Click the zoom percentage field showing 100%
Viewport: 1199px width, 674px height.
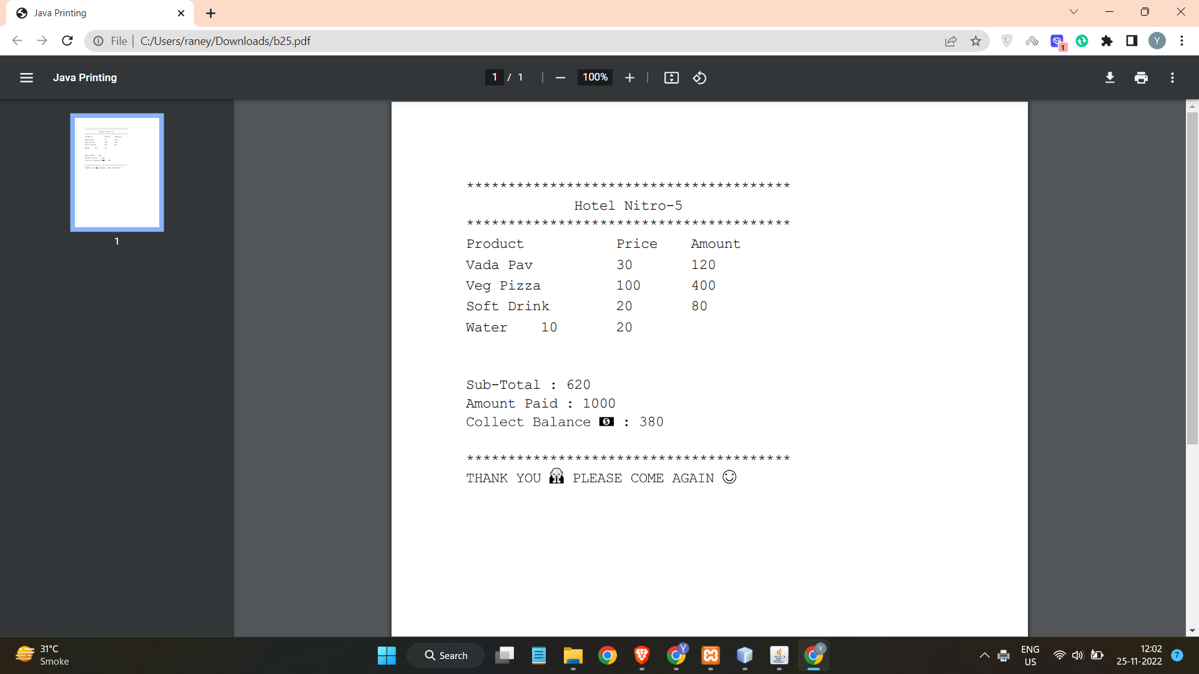595,77
